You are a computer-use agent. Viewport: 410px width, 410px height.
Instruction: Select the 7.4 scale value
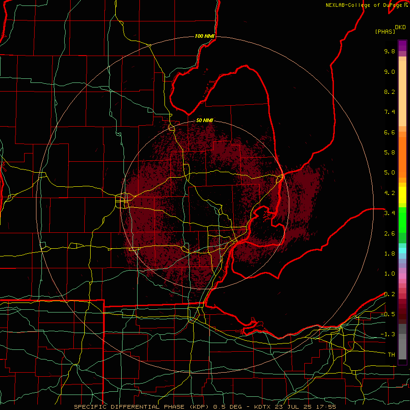[x=389, y=112]
